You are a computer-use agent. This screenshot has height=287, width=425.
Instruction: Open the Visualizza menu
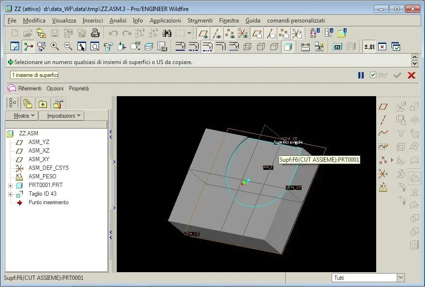pos(64,21)
